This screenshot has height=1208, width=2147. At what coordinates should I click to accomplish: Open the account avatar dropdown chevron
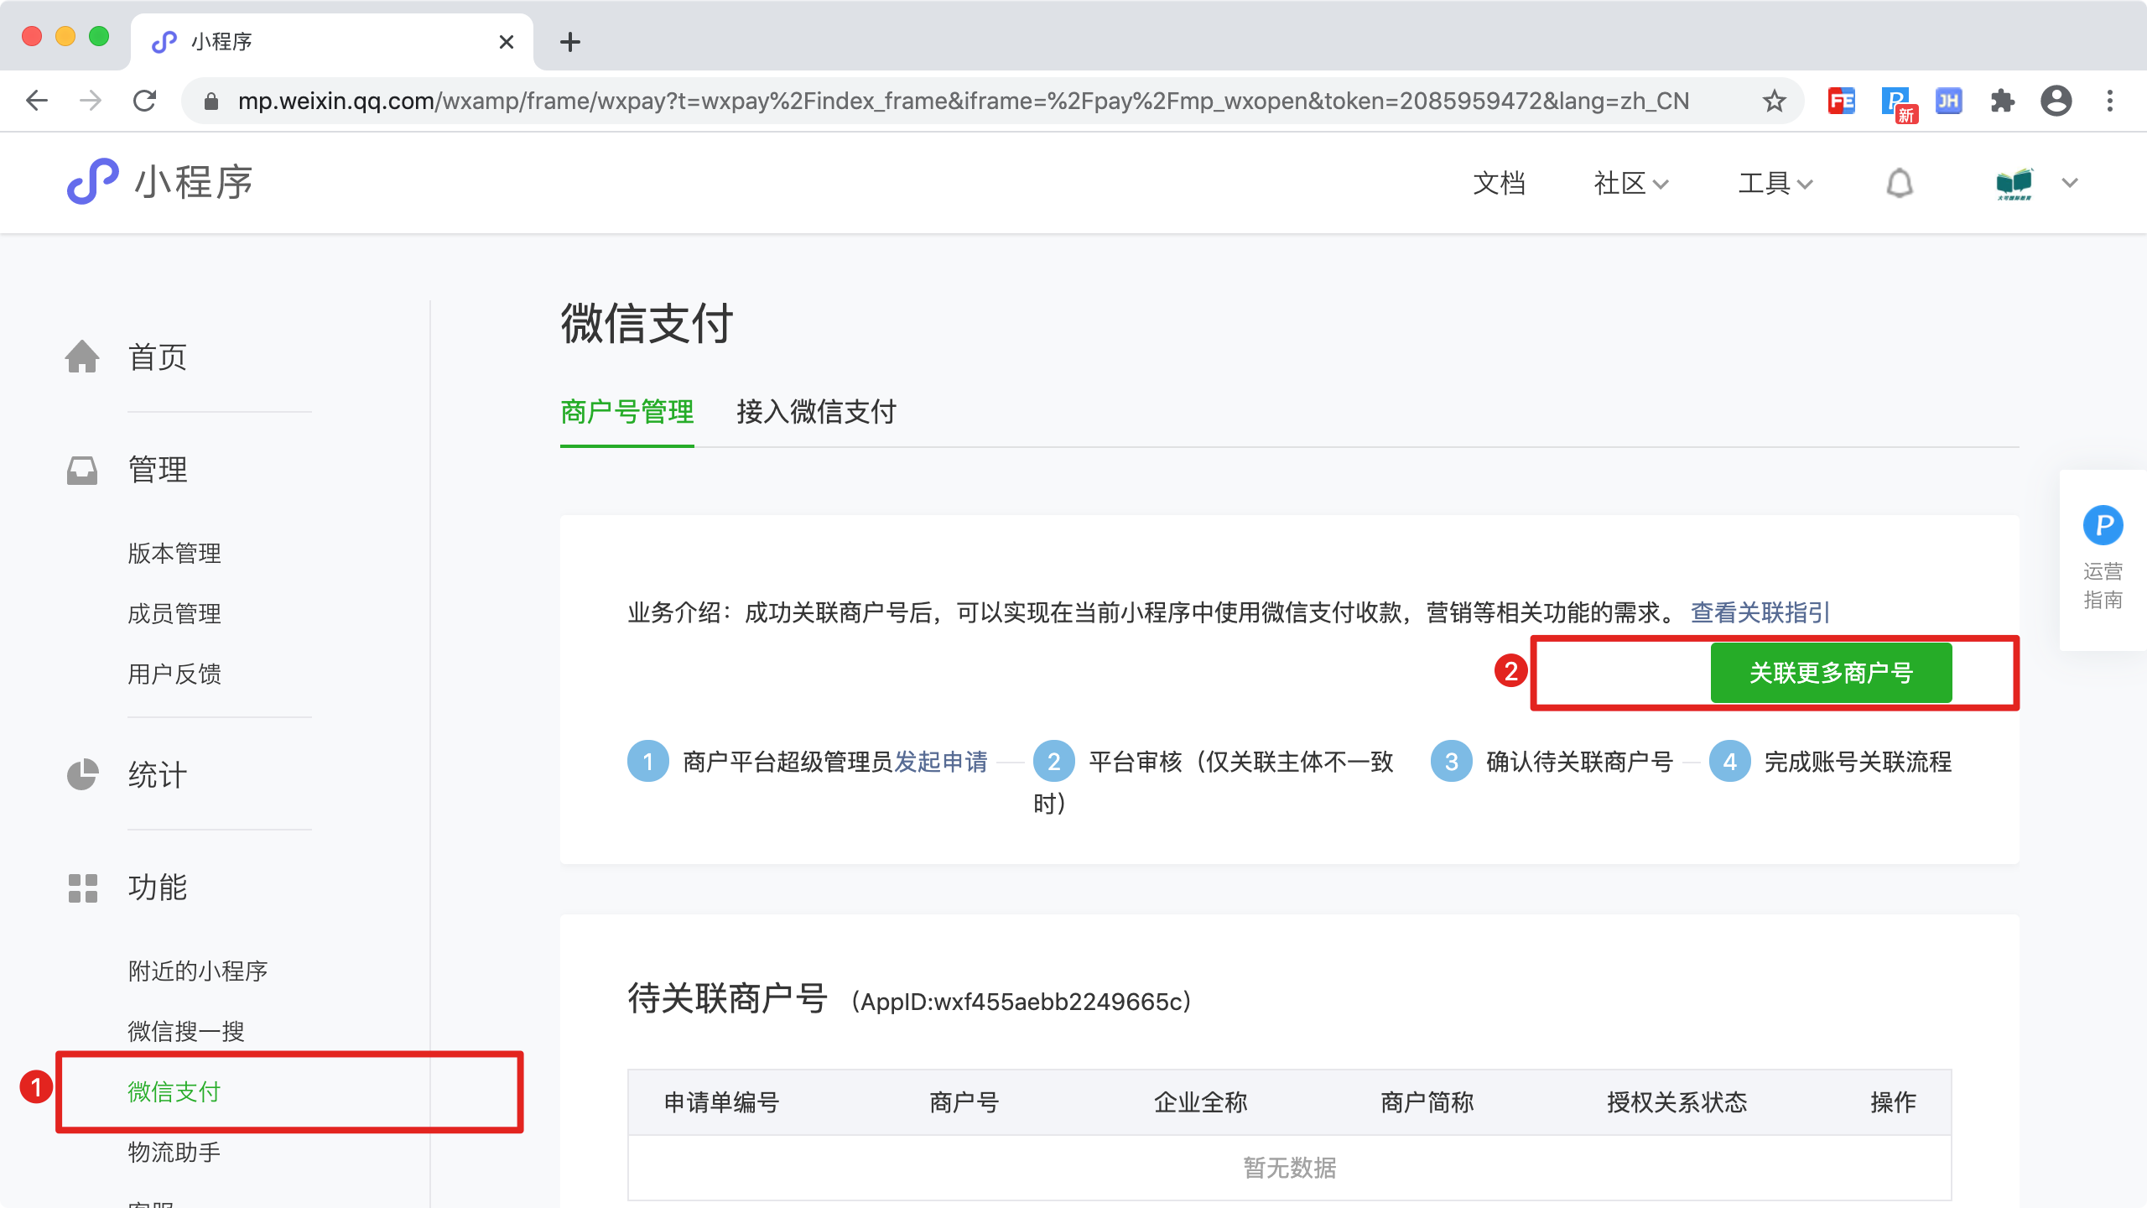point(2069,183)
